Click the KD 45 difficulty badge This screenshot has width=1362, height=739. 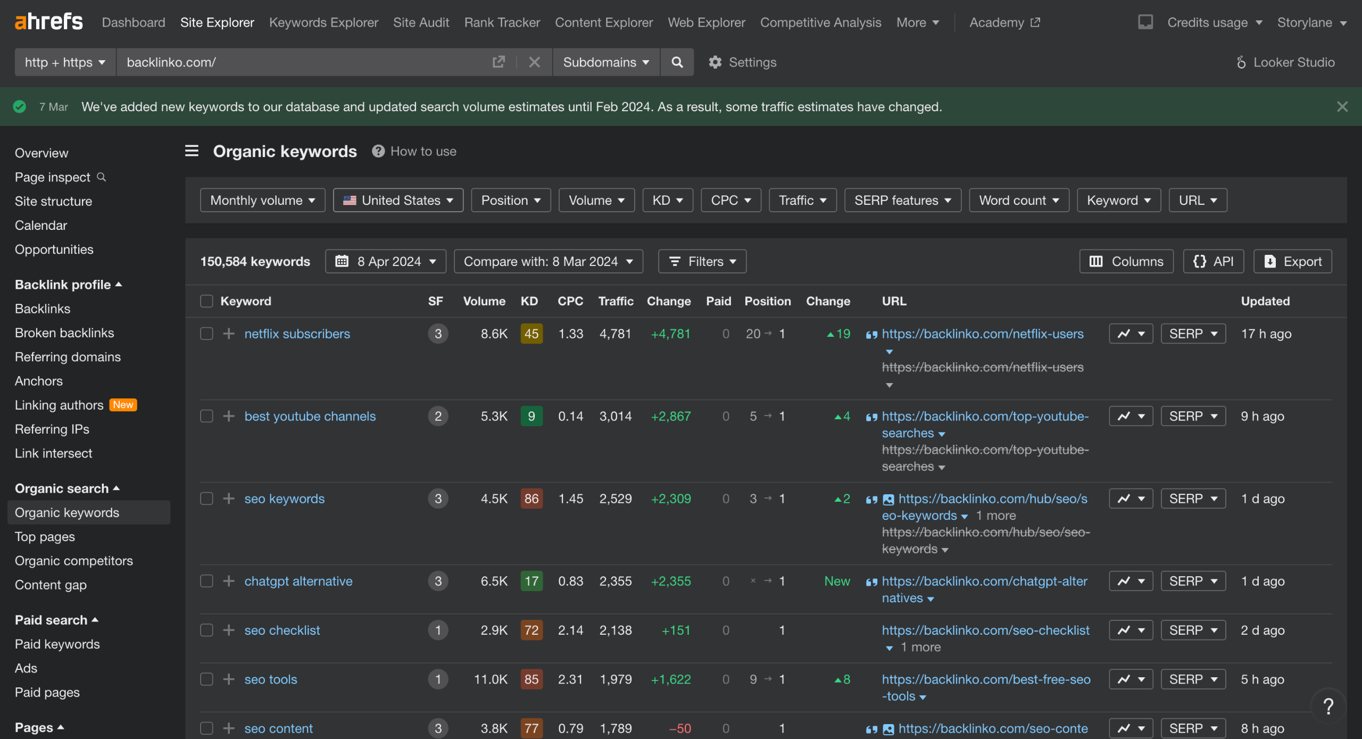[x=531, y=334]
